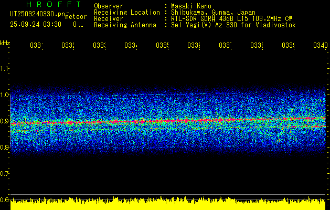330x210 pixels.
Task: Click the 0332 time marker
Action: 68,45
